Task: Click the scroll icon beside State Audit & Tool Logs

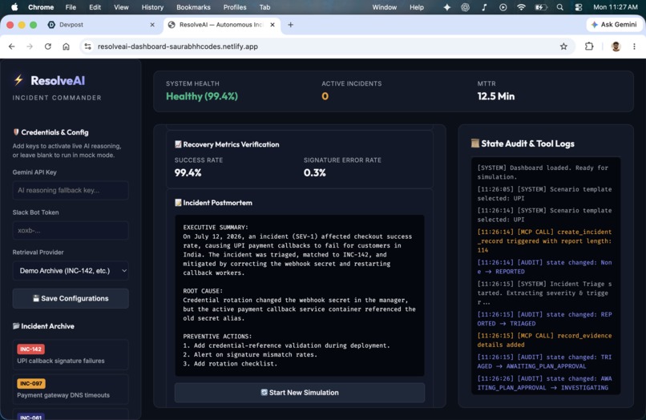Action: (475, 143)
